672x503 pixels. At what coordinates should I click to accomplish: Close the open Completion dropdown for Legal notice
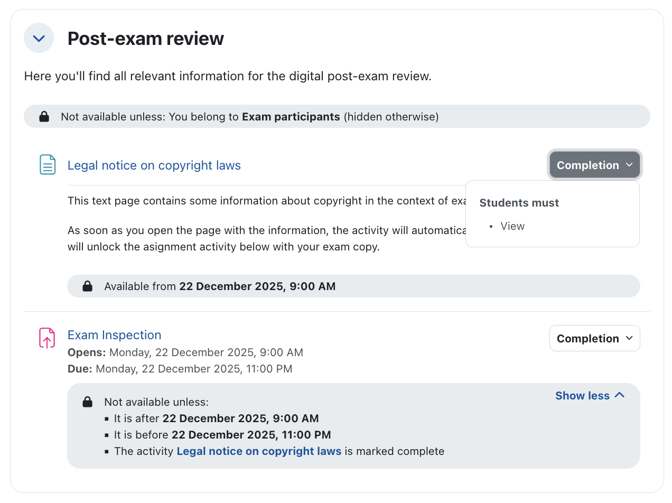click(x=594, y=165)
